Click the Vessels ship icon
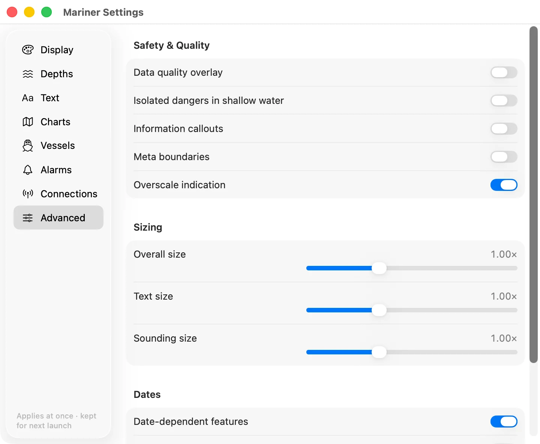This screenshot has width=540, height=444. point(28,145)
